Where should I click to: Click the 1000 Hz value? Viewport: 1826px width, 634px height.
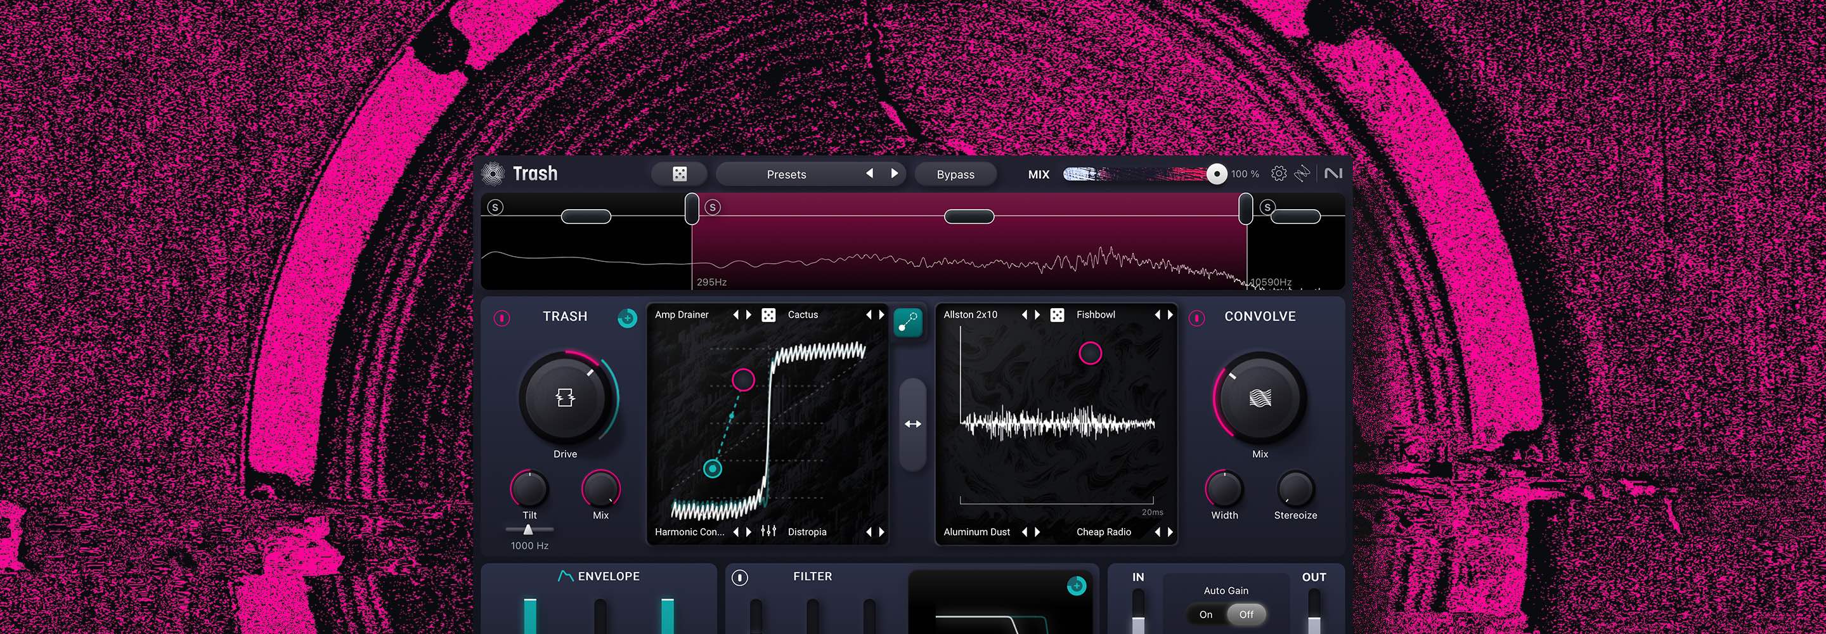[529, 545]
